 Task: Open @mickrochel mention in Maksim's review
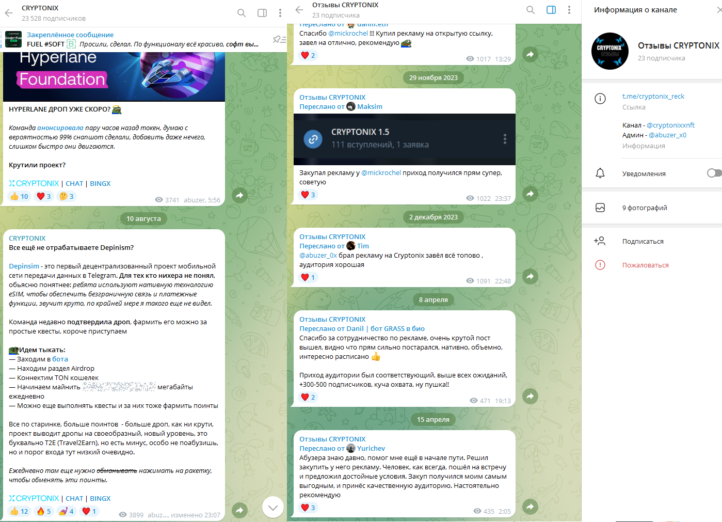(x=381, y=172)
